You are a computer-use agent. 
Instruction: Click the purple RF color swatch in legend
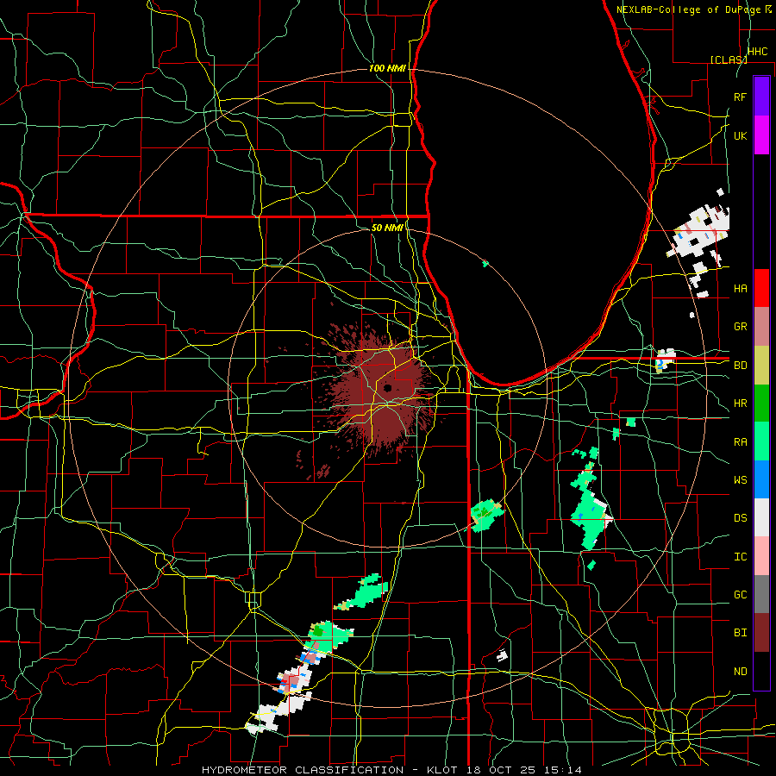(x=761, y=97)
